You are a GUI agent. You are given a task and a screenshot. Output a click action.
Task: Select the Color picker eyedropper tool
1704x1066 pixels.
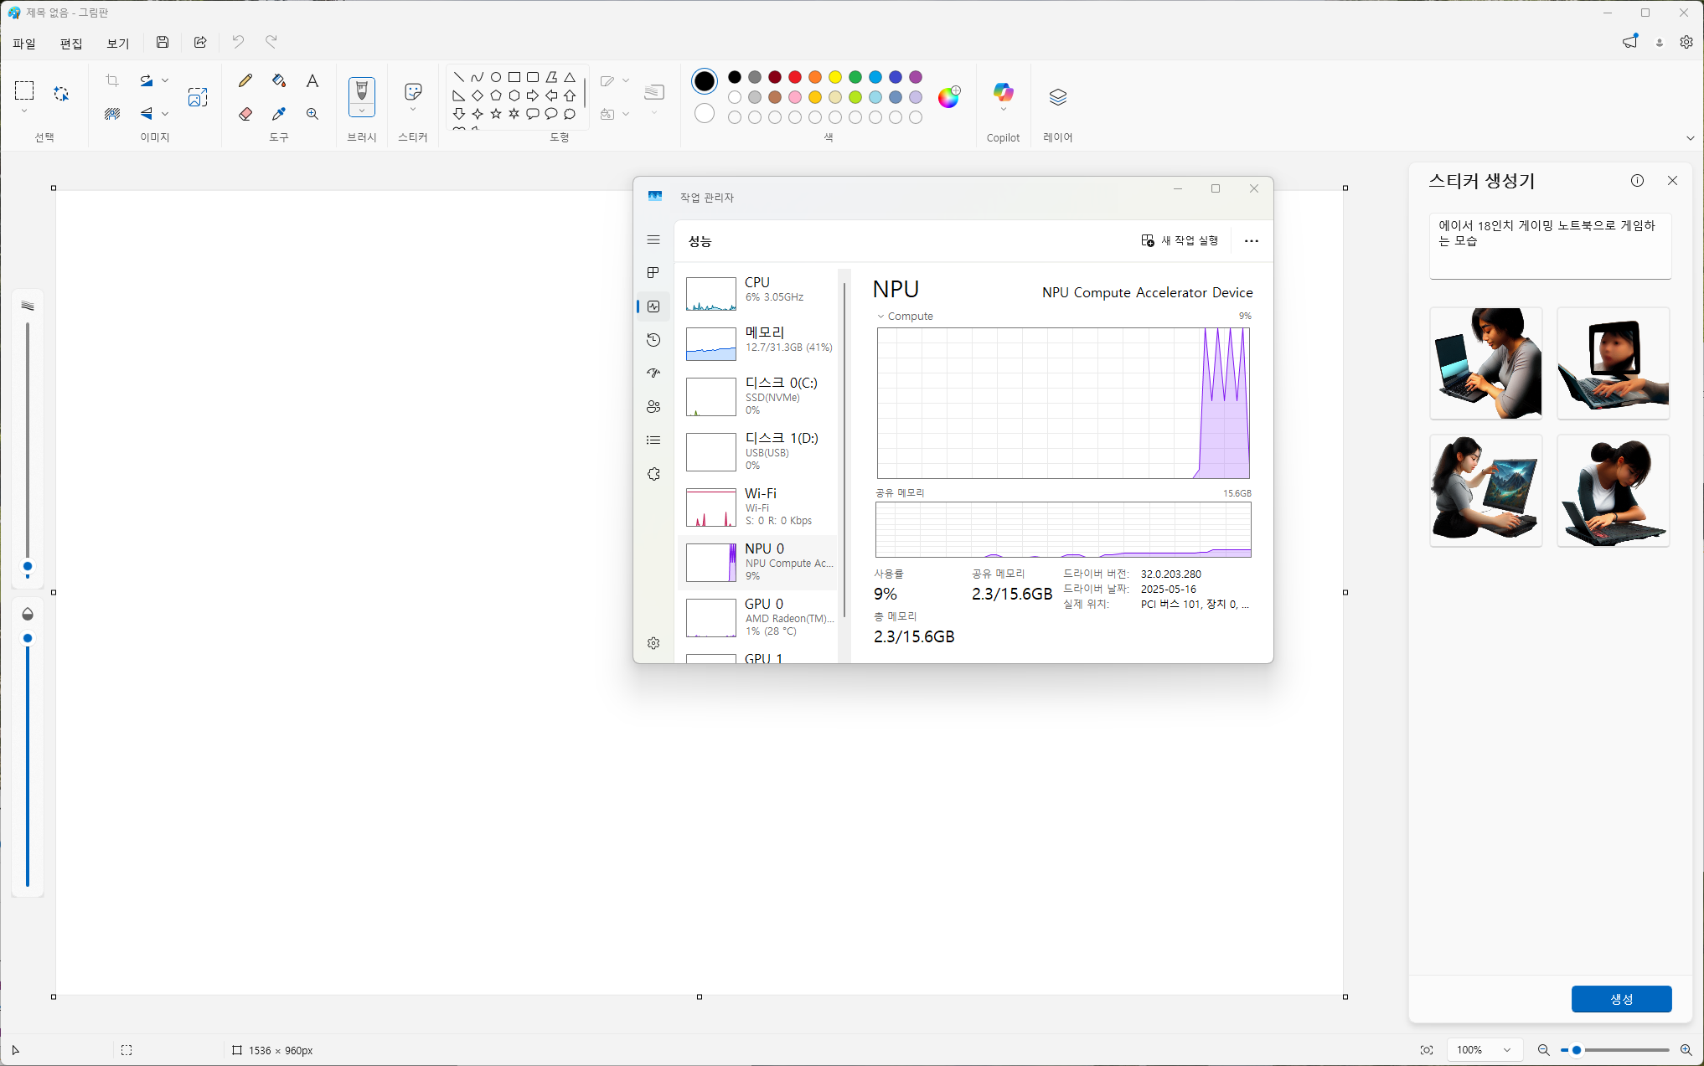279,114
